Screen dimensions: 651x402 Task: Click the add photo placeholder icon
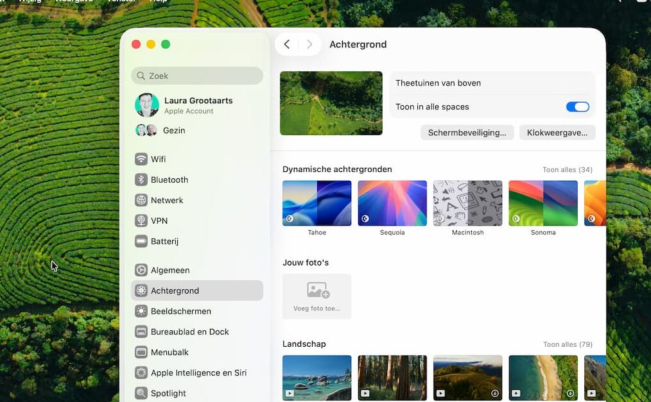[317, 290]
